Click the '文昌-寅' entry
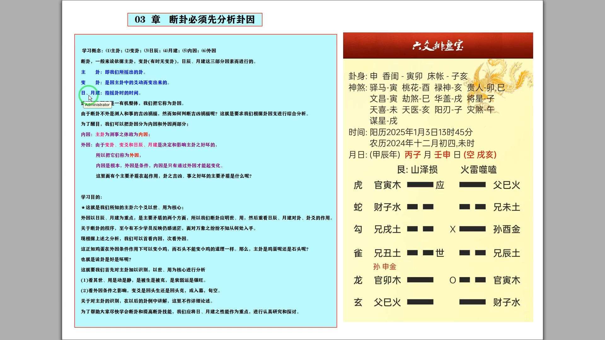 [x=383, y=99]
